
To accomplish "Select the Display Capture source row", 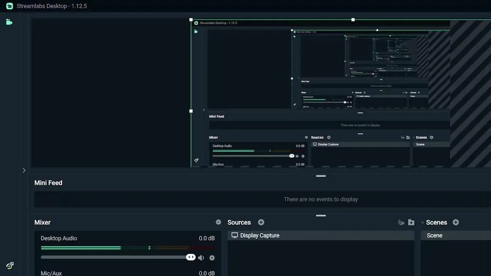I will point(321,235).
